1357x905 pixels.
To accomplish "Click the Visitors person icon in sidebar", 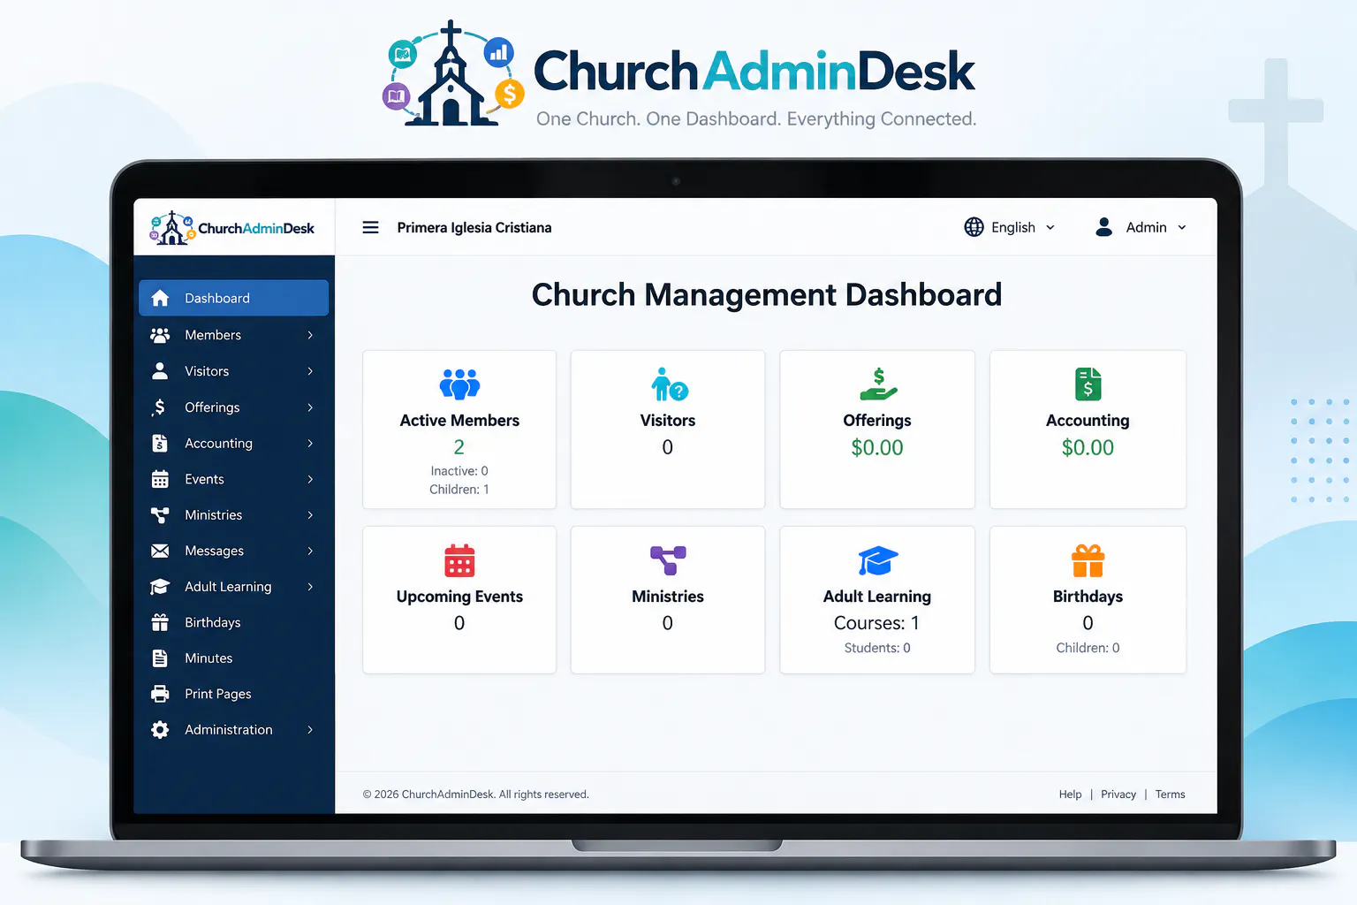I will point(160,371).
